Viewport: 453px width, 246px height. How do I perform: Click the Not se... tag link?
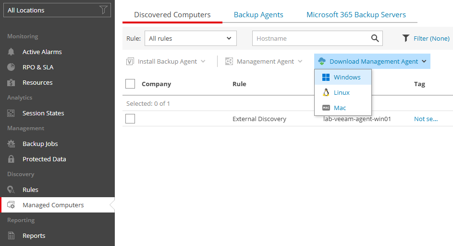[426, 119]
